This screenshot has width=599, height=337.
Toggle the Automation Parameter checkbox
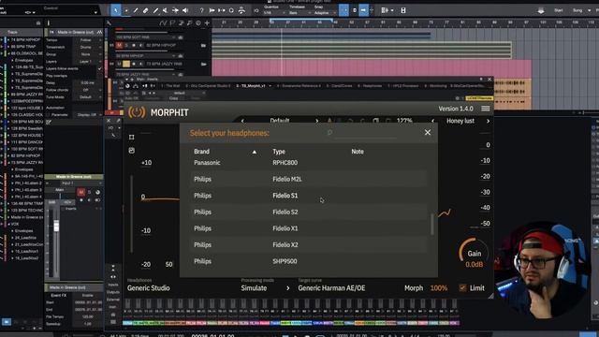point(48,114)
